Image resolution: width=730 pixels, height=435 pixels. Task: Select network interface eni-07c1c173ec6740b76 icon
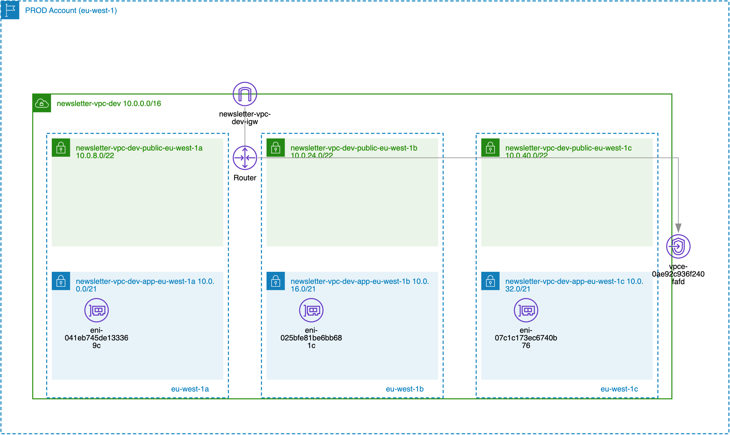coord(526,310)
